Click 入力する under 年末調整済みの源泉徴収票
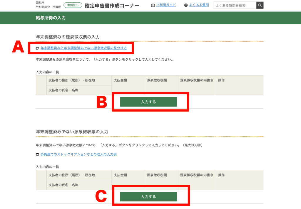 coord(148,102)
